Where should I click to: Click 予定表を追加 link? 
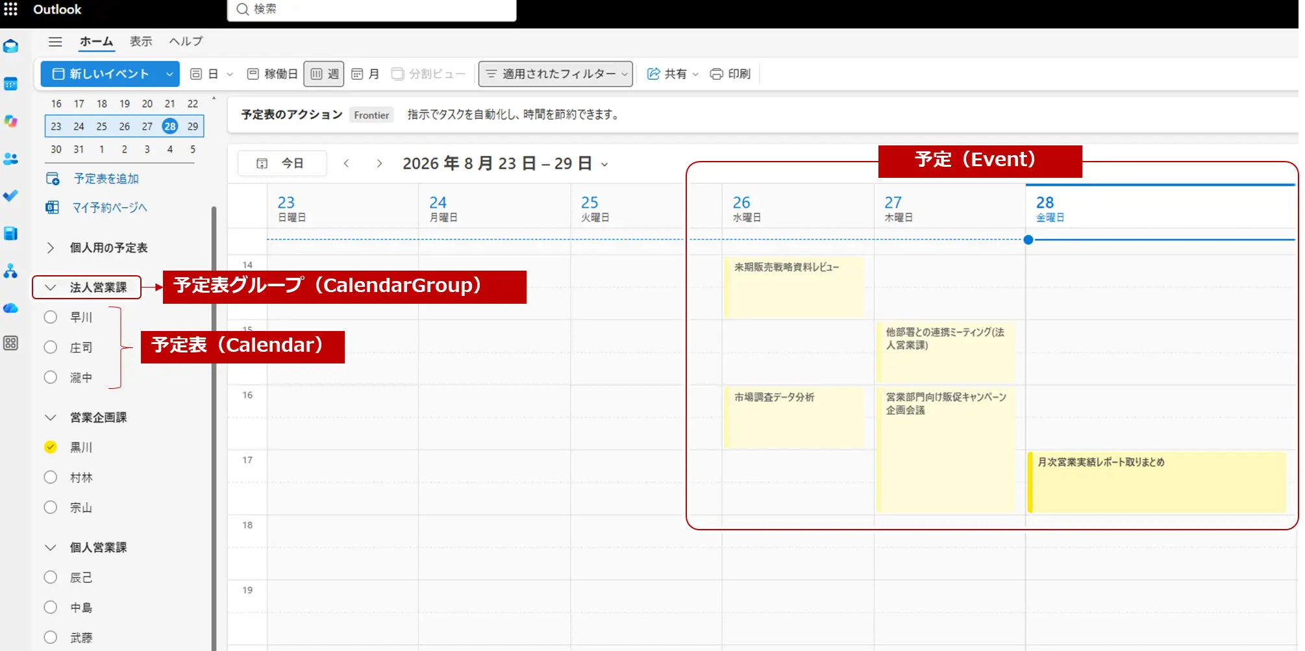coord(106,178)
